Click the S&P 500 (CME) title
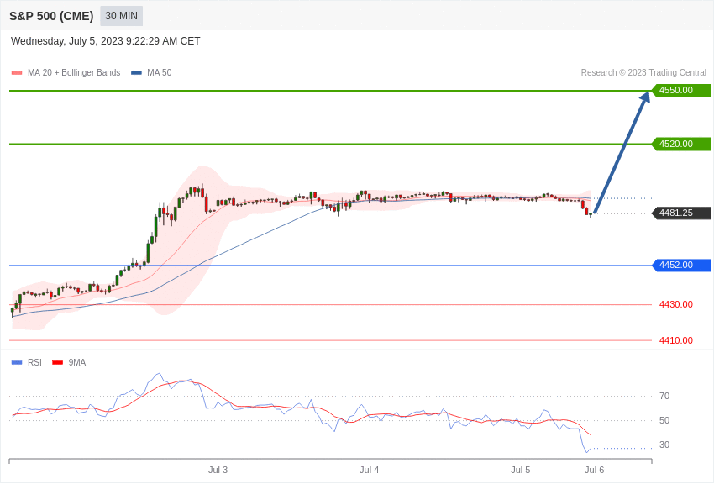 tap(51, 17)
